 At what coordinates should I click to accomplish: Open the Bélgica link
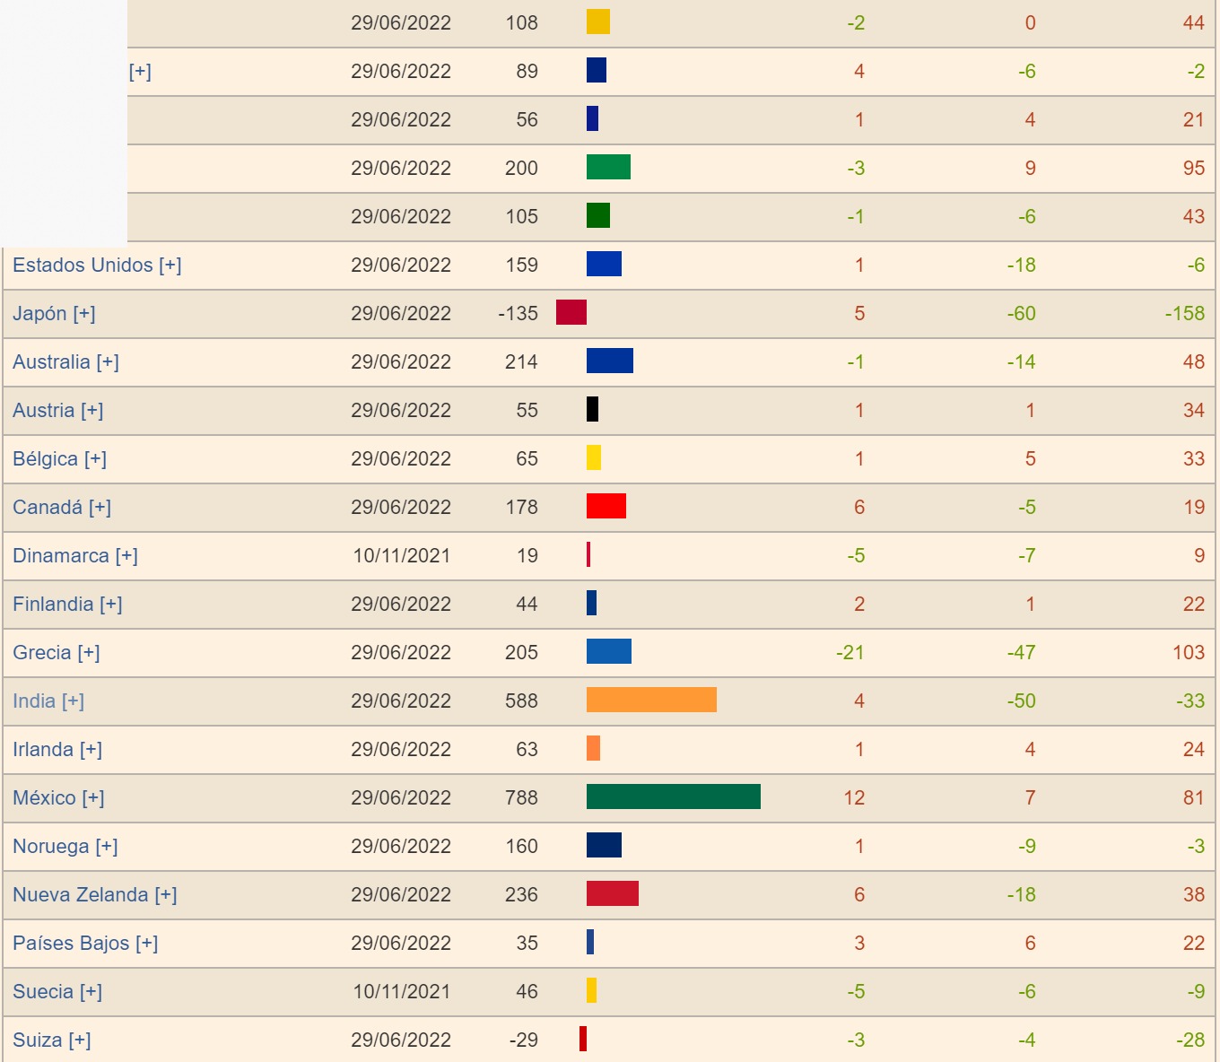[x=45, y=459]
